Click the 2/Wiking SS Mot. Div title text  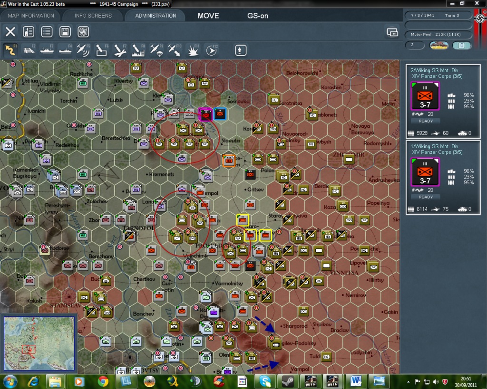coord(434,70)
